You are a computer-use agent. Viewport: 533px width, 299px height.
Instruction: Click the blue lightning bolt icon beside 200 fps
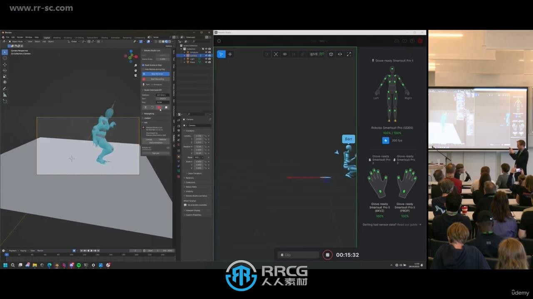coord(386,140)
